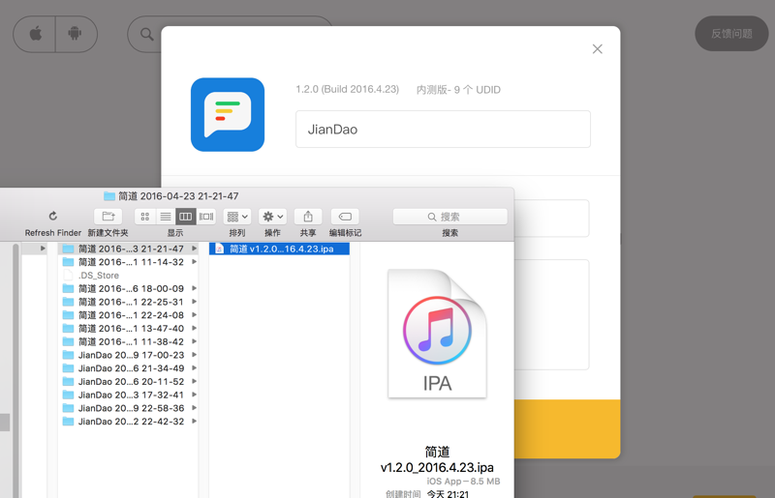Image resolution: width=775 pixels, height=498 pixels.
Task: Select the 简道 v1.2.0...16.4.23.ipa file
Action: (279, 249)
